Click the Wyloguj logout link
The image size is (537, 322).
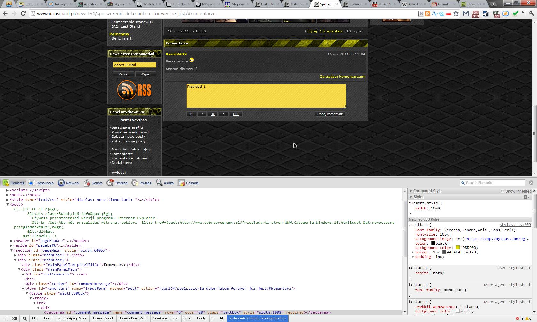[119, 172]
